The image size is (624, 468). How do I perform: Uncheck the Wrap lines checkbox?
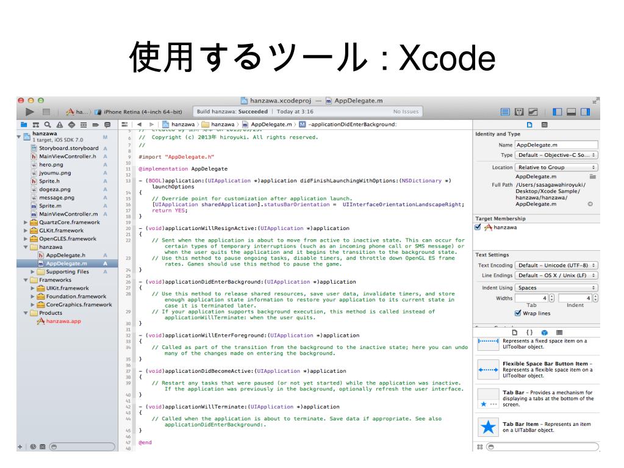point(518,313)
